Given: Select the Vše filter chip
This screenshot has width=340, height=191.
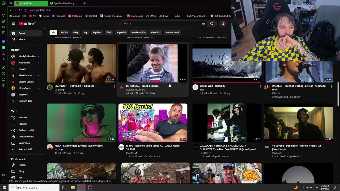Looking at the screenshot, I should [53, 32].
